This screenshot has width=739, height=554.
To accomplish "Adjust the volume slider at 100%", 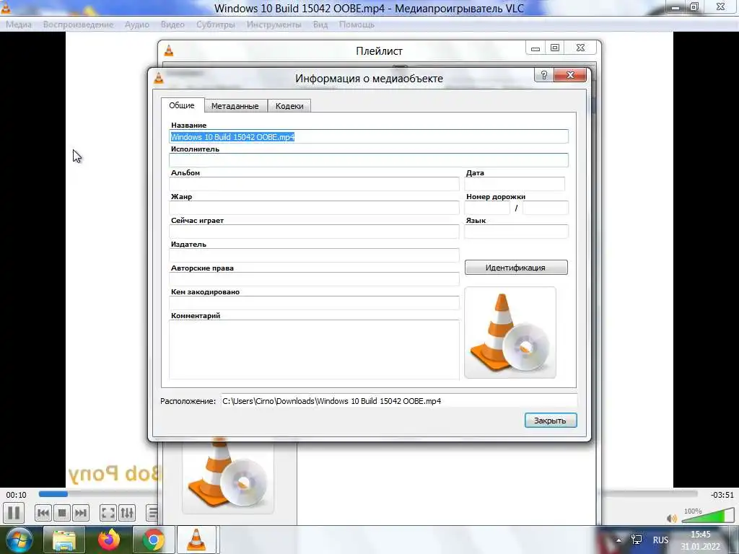I will [x=708, y=515].
